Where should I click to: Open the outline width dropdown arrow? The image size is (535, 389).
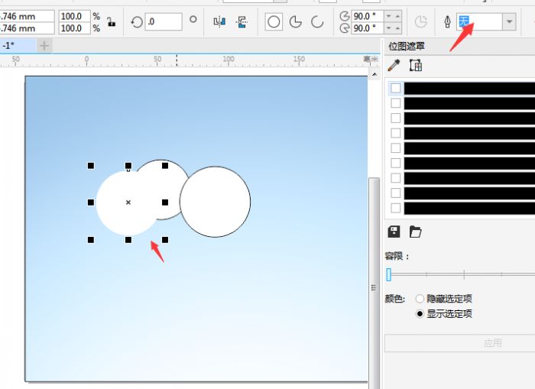[x=510, y=22]
